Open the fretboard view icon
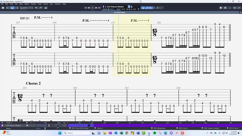 (x=221, y=8)
